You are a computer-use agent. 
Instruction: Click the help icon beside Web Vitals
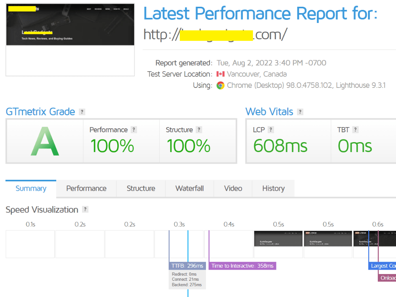tap(300, 112)
